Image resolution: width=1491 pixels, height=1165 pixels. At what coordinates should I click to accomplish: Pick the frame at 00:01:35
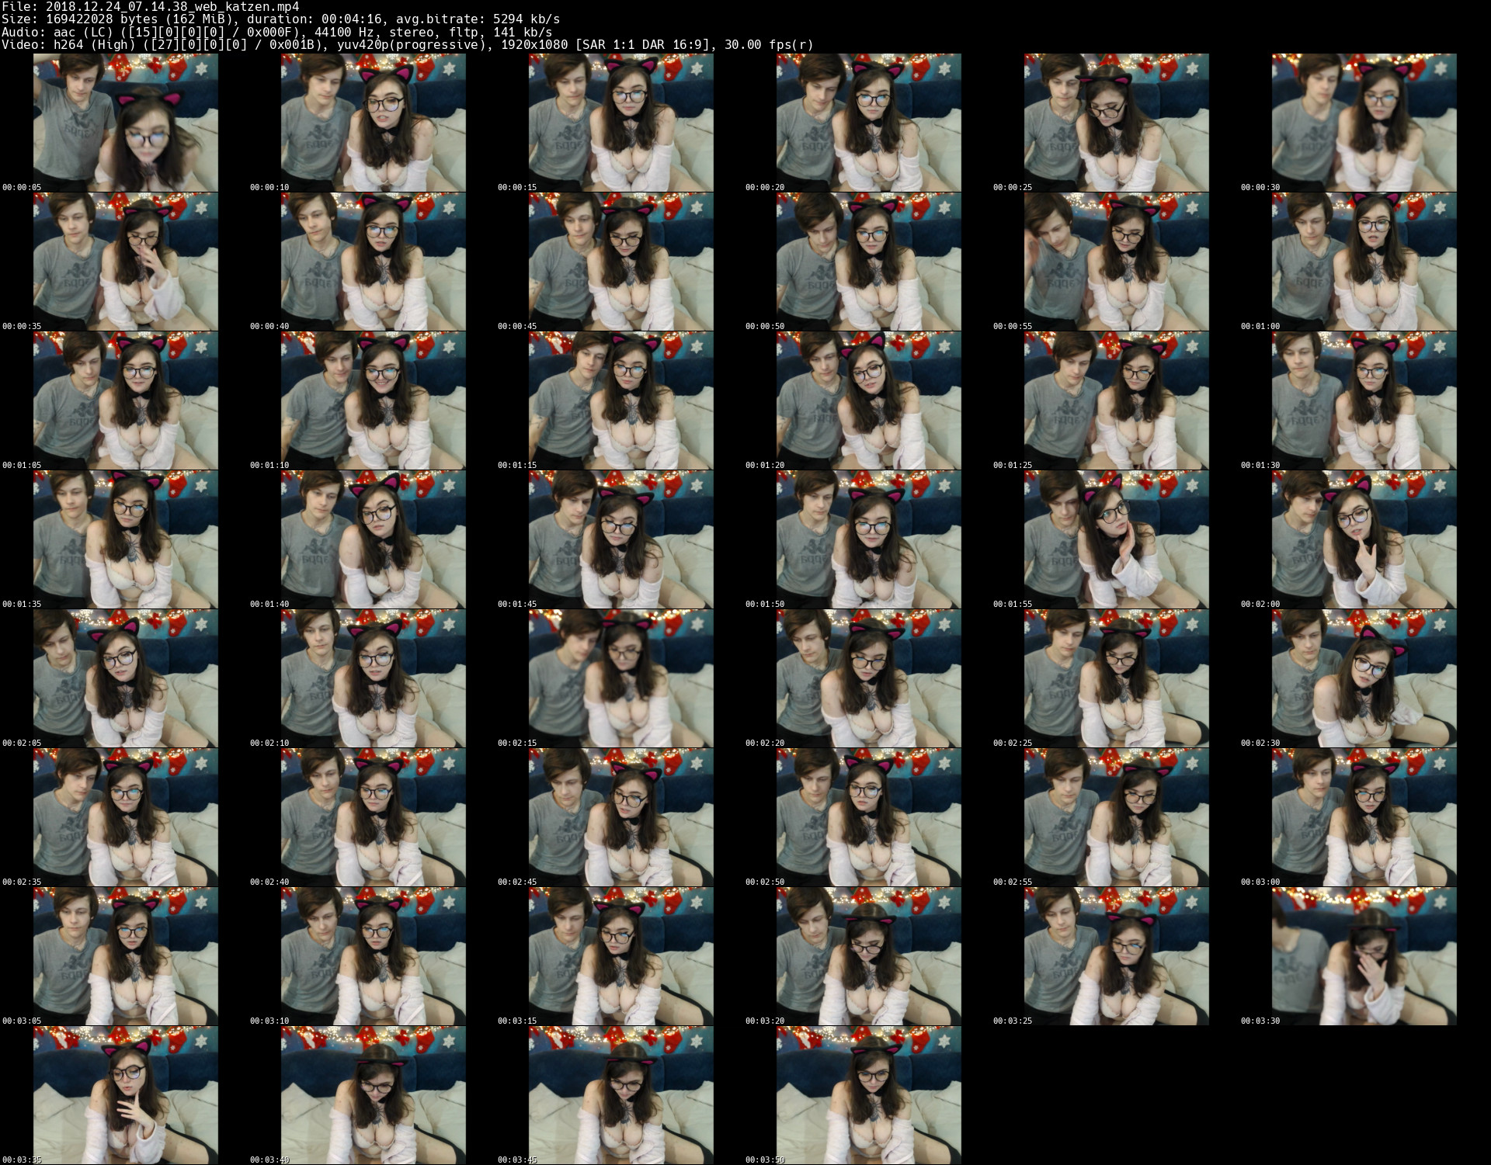click(x=125, y=539)
